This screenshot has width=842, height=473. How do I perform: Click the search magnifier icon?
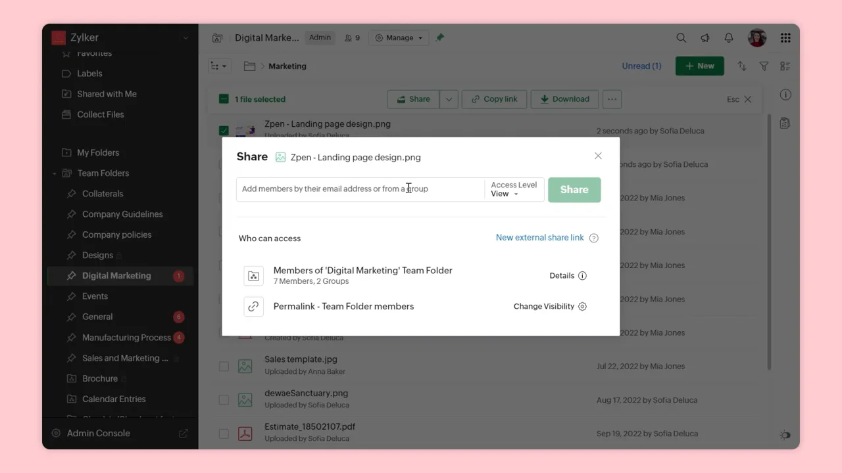(x=681, y=38)
